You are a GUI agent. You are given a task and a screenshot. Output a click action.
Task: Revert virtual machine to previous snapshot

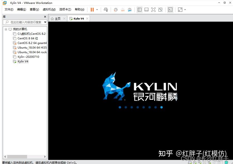[x=122, y=10]
